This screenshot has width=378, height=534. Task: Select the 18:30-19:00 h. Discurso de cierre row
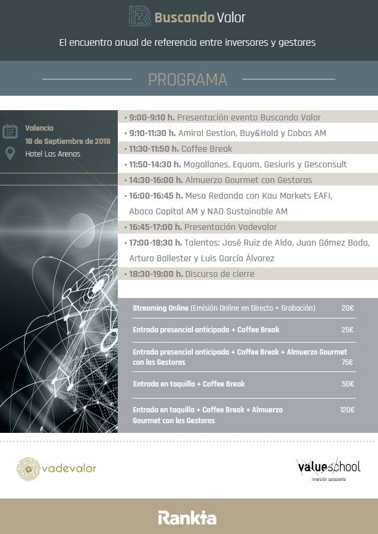click(x=248, y=274)
